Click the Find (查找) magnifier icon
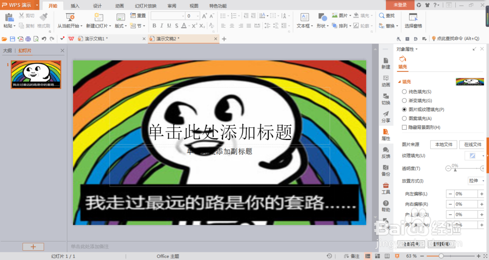The image size is (489, 260). click(382, 16)
